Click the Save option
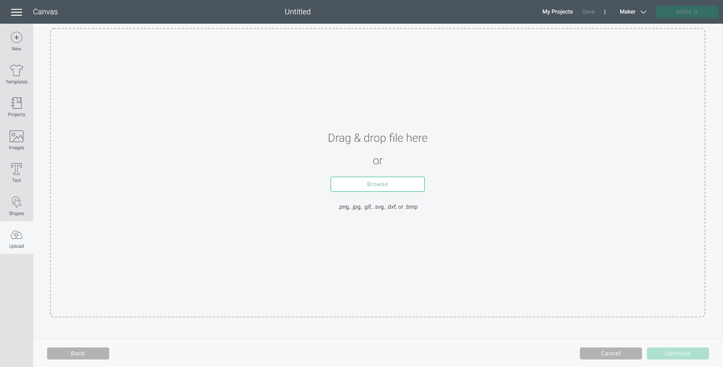The width and height of the screenshot is (723, 367). tap(588, 12)
